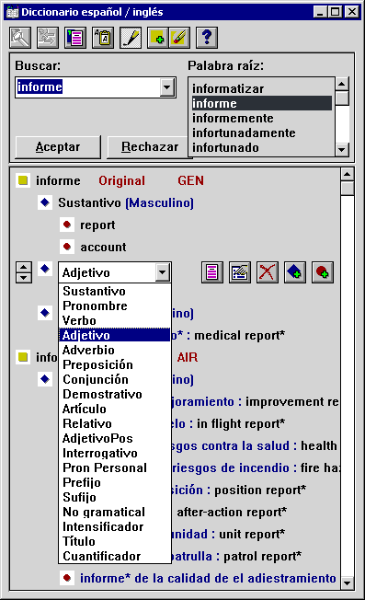365x600 pixels.
Task: Click the grayed arrows toolbar icon
Action: click(x=48, y=38)
